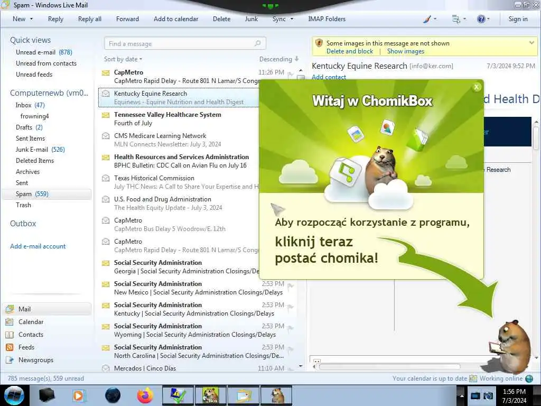Click flag icon on New Mexico SSA email
Screen dimensions: 541x406
291,286
